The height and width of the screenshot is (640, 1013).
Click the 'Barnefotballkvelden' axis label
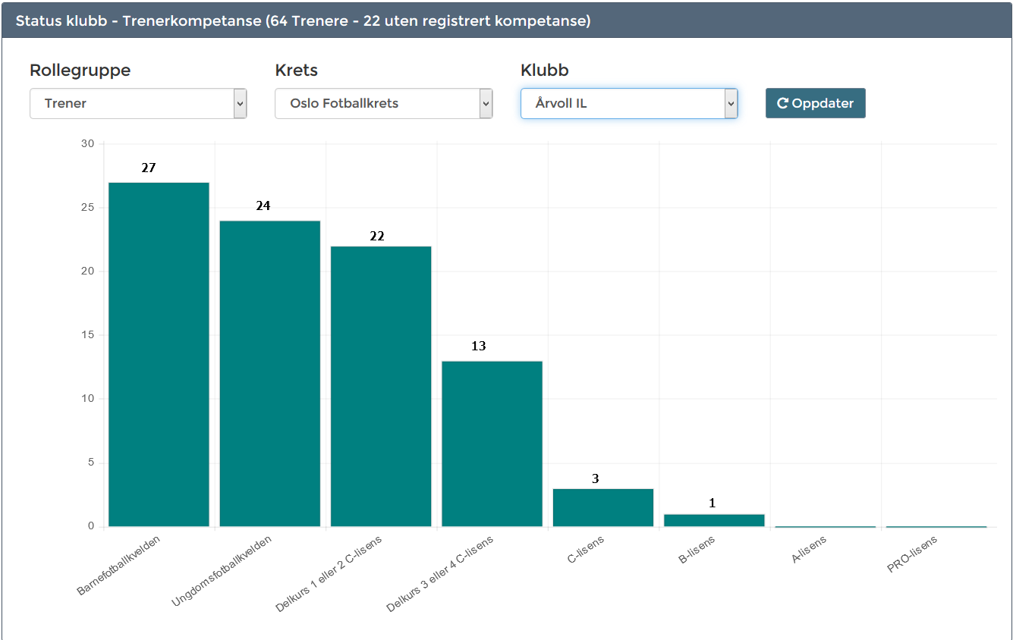pos(119,565)
